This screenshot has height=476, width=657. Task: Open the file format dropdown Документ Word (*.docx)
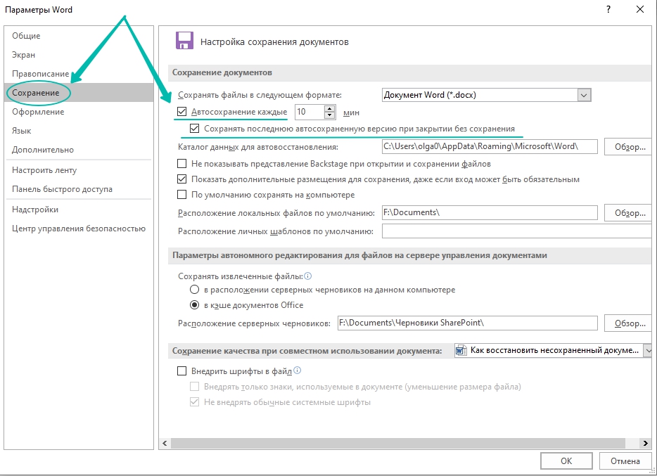tap(584, 95)
